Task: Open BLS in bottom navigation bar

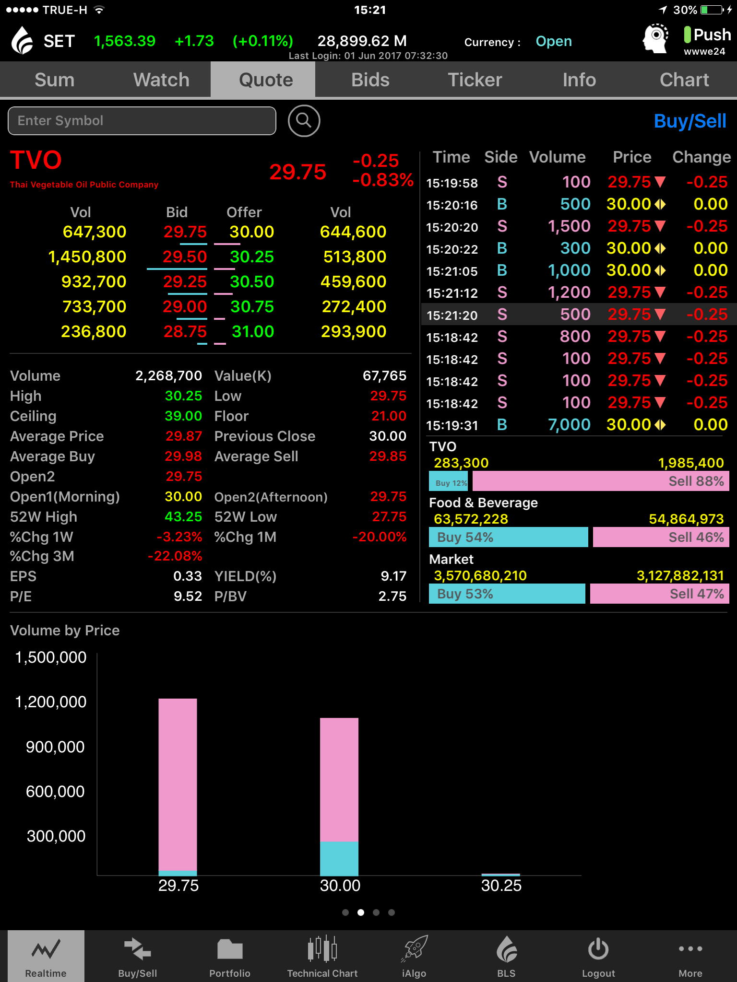Action: 506,956
